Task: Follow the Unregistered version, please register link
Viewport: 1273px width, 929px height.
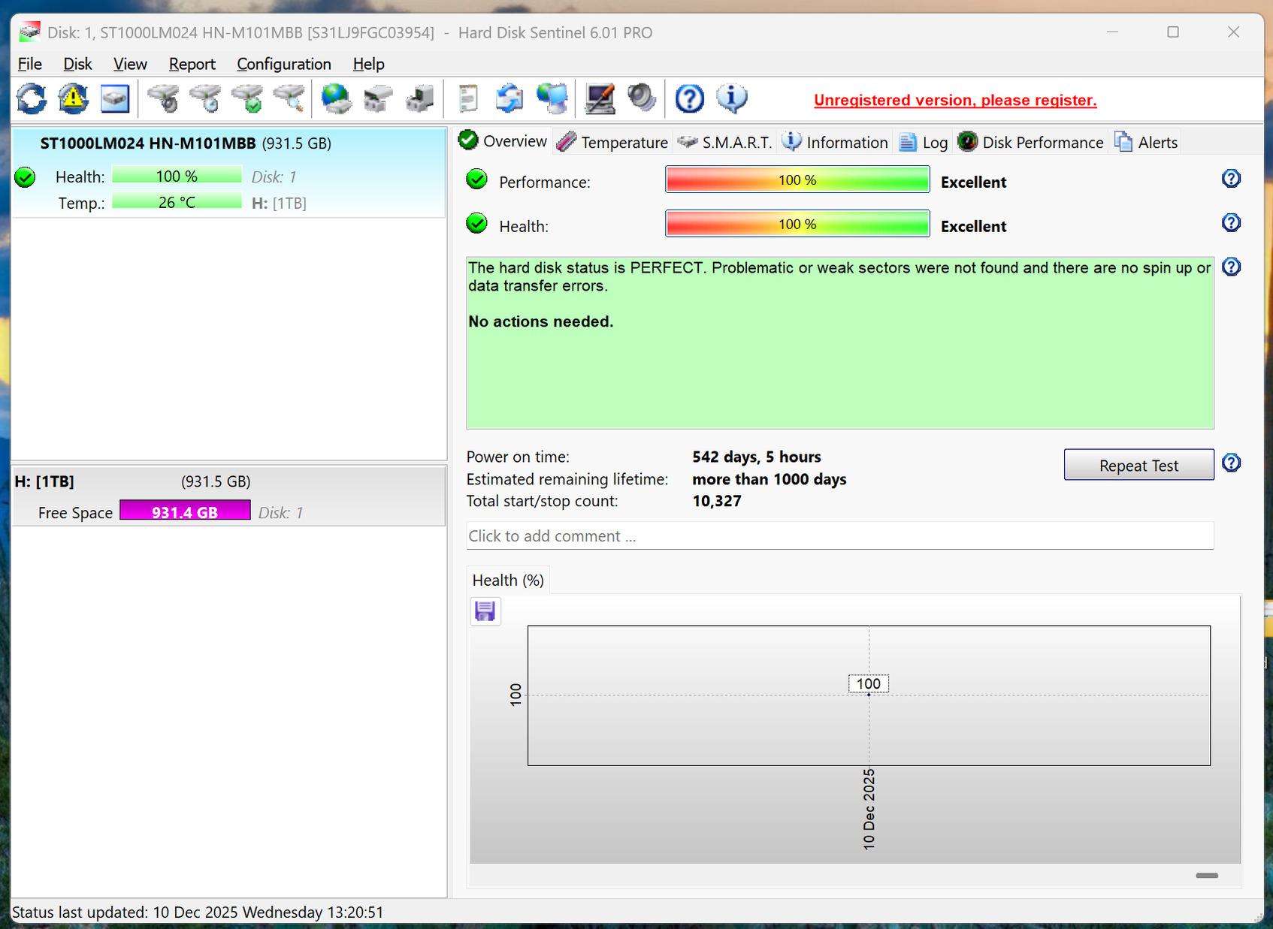Action: click(955, 101)
